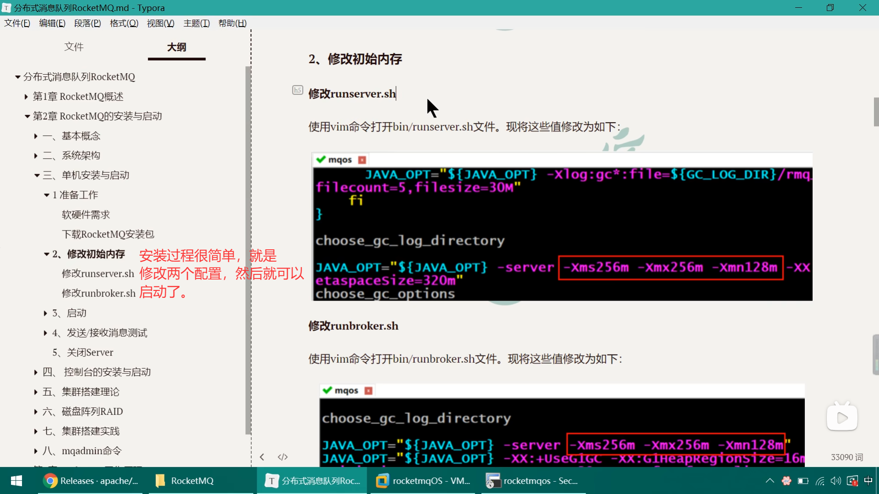Screen dimensions: 879x494
Task: Expand the 四、控制台的安装与启动 section
Action: coord(36,372)
